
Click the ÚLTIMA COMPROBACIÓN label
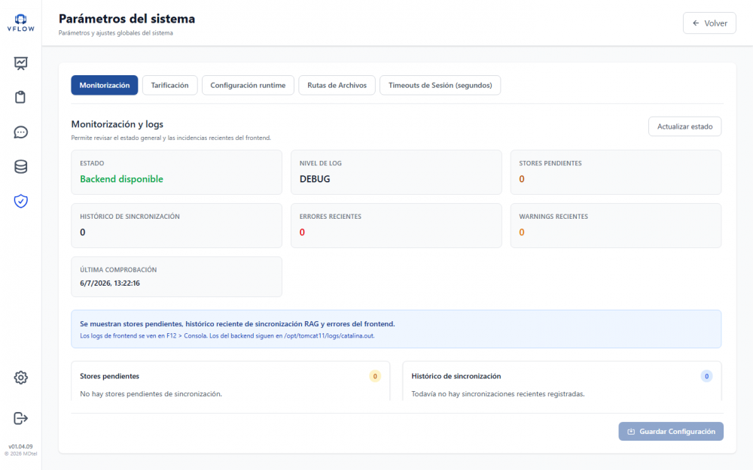118,269
